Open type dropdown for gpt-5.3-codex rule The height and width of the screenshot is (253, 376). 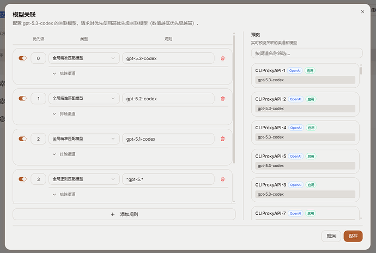tap(84, 58)
